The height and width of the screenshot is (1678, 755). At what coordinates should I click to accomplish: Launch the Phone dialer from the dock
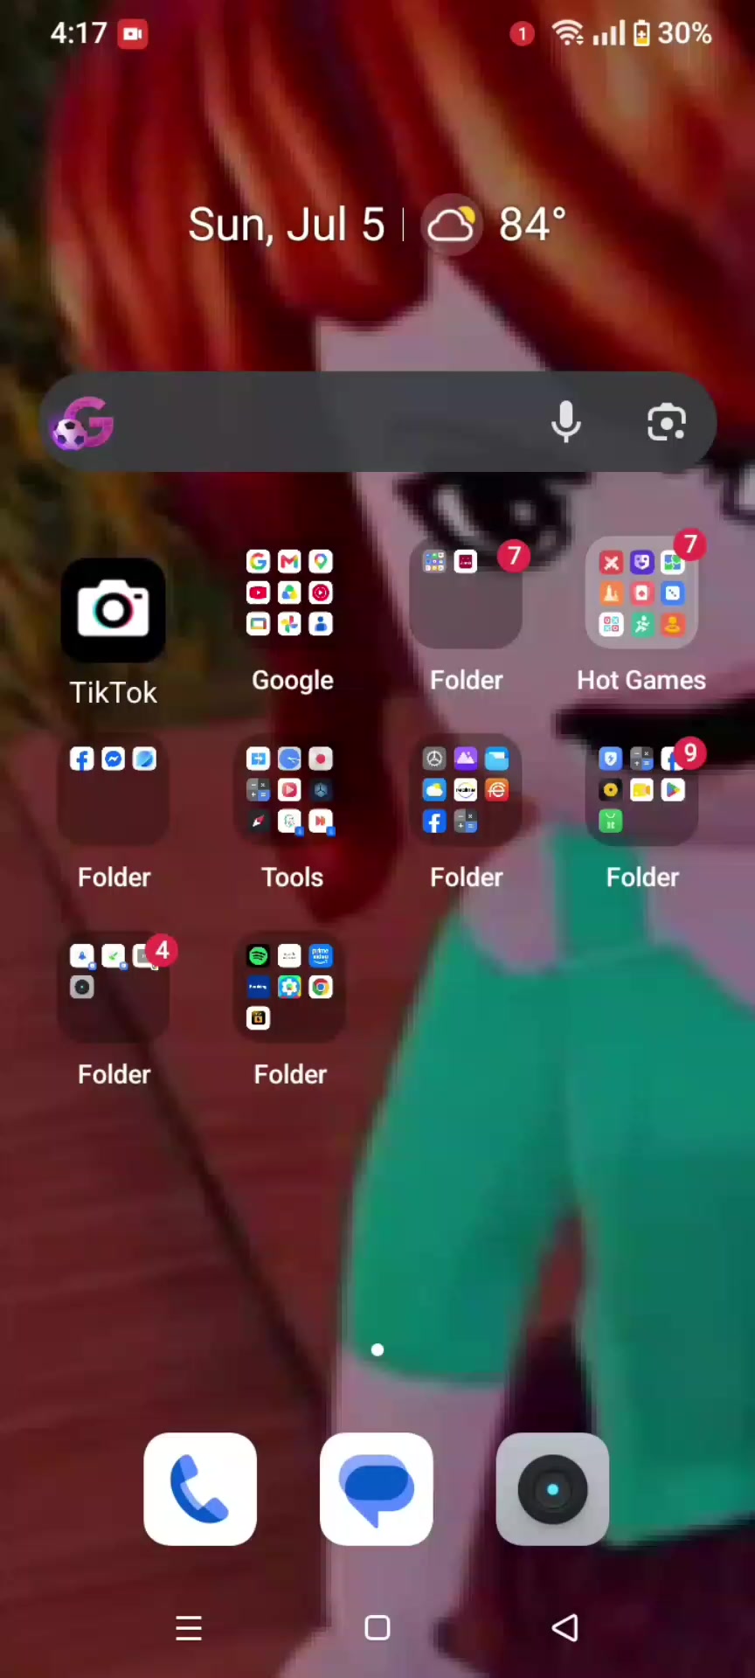(200, 1489)
